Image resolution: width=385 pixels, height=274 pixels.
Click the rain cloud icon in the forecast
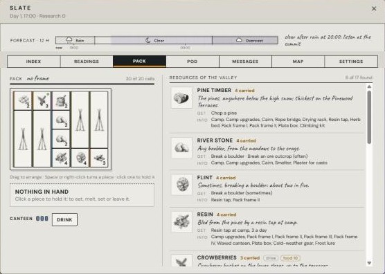[x=69, y=40]
